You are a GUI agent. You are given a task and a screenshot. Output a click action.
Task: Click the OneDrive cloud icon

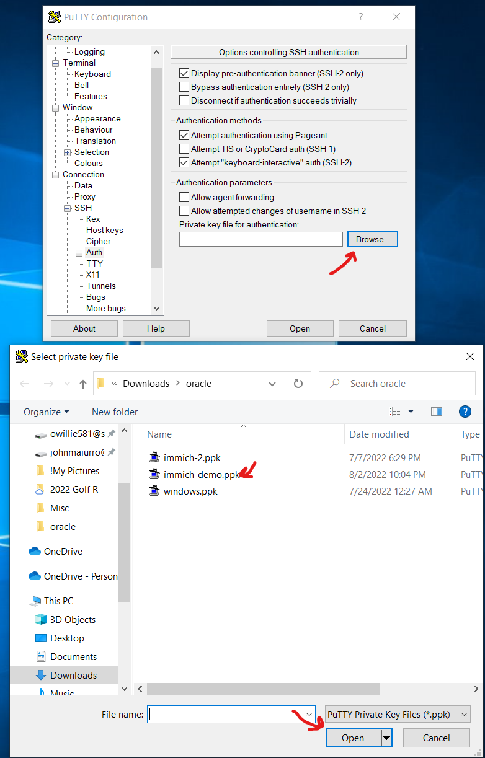[x=35, y=551]
